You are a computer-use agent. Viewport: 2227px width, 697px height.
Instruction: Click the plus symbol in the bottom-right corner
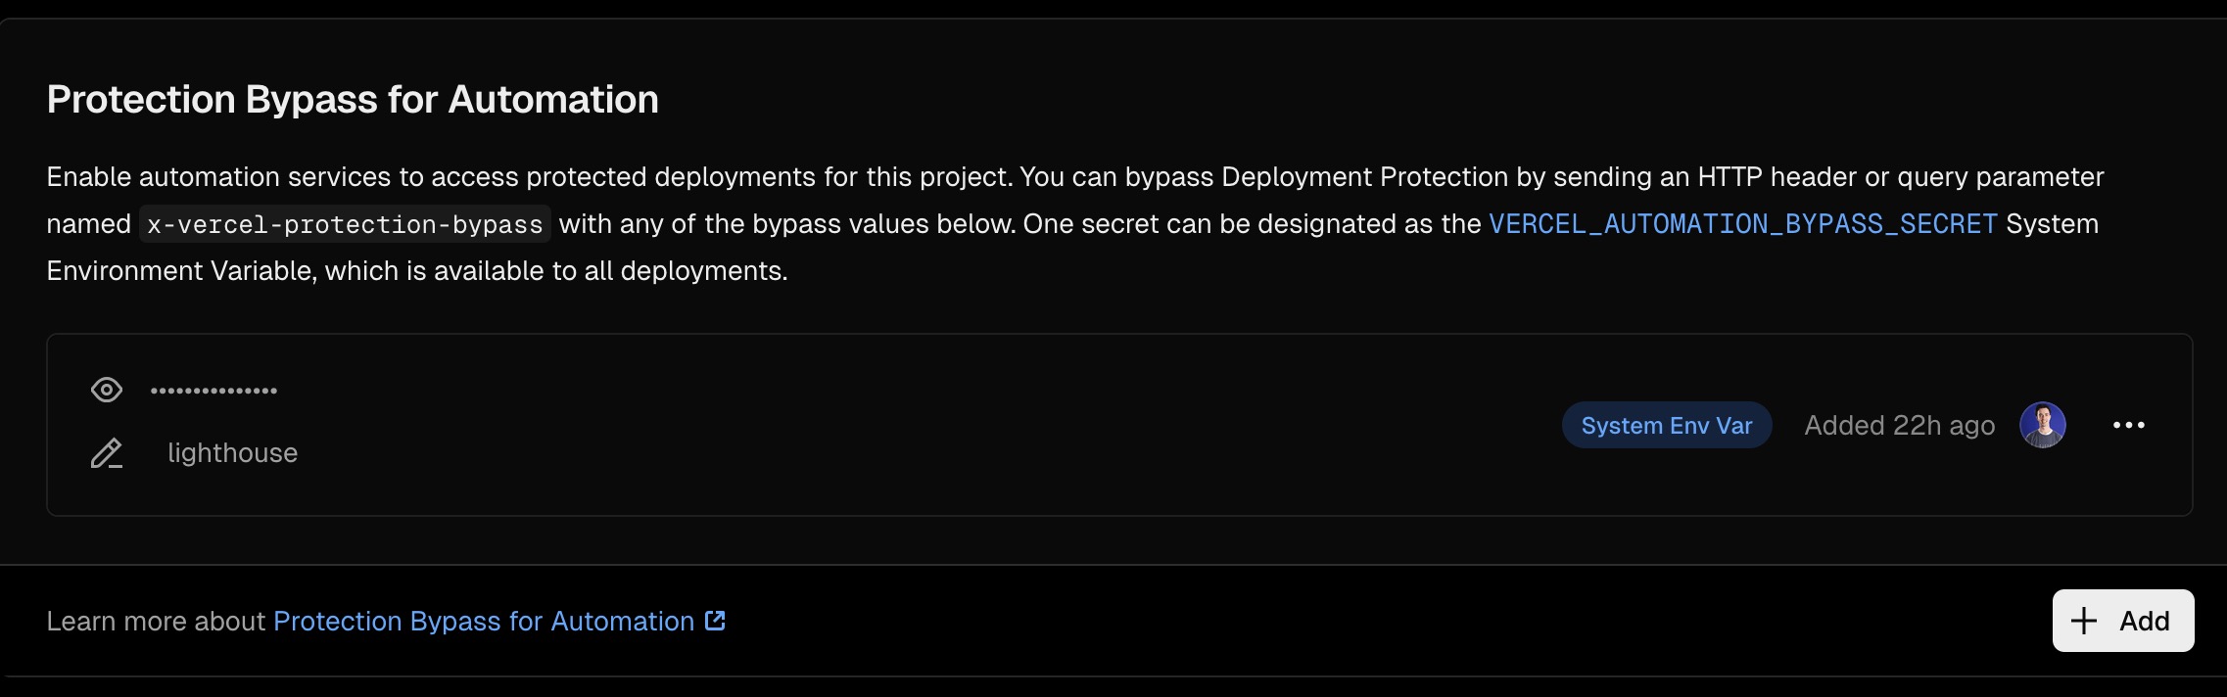tap(2083, 621)
